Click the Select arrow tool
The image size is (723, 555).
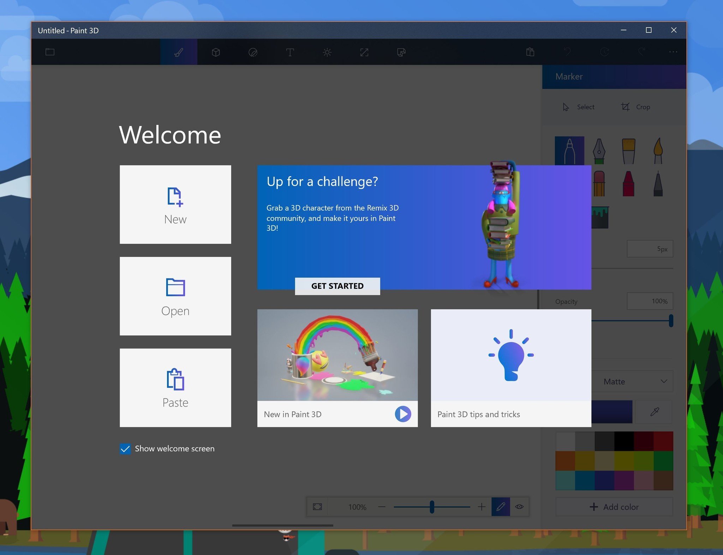point(566,107)
